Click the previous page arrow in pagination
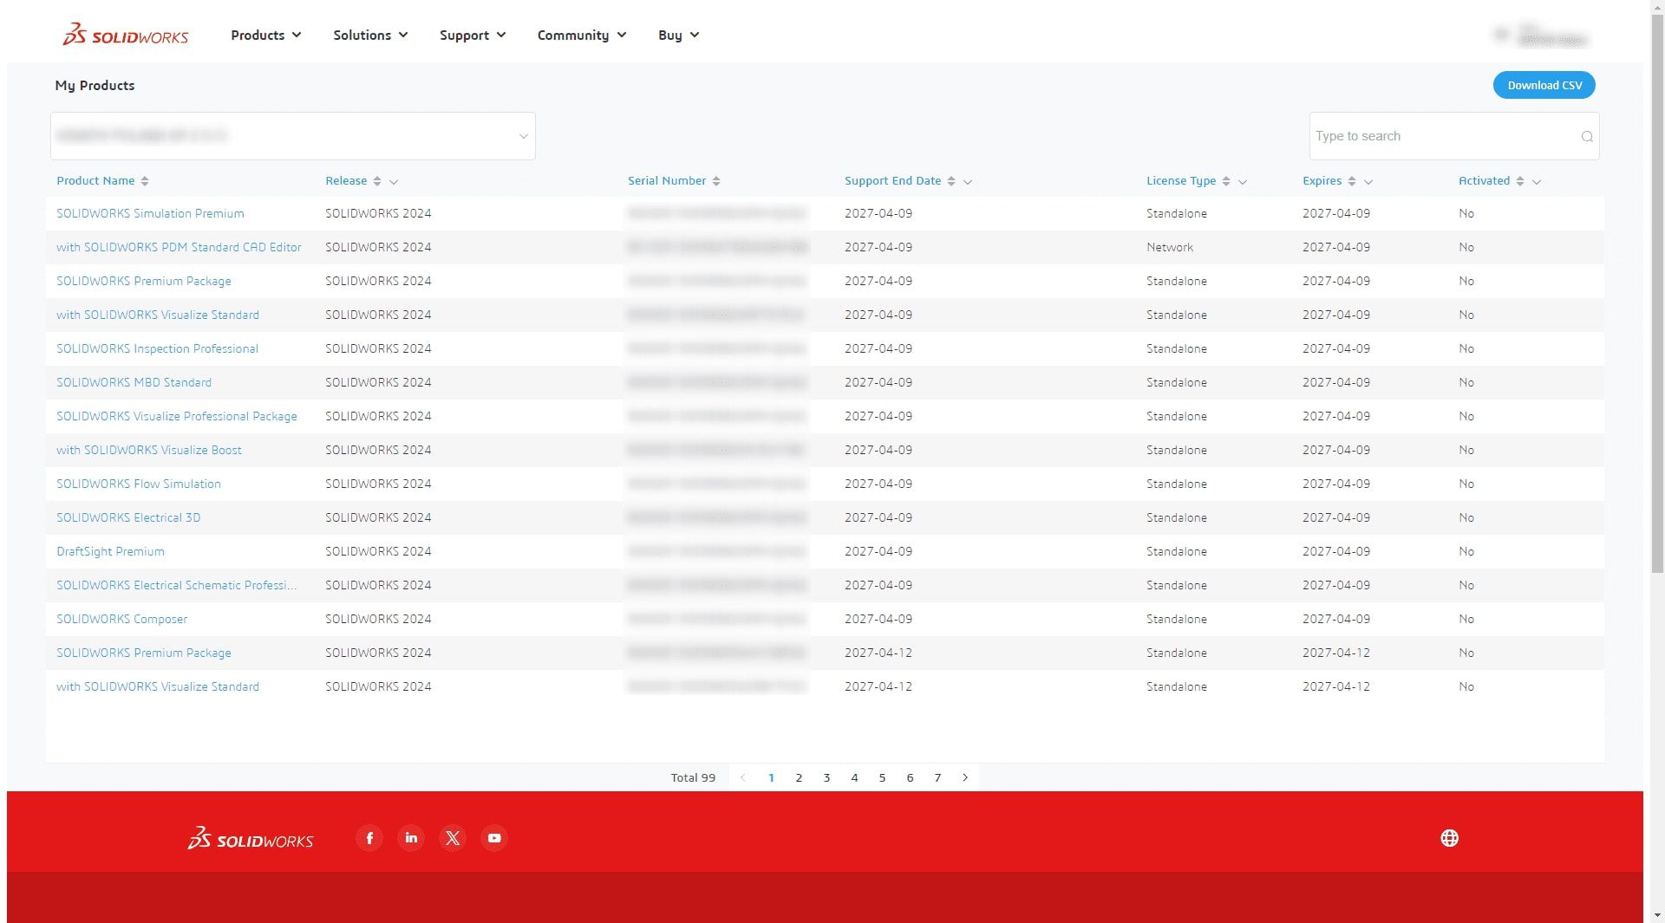Image resolution: width=1665 pixels, height=923 pixels. pyautogui.click(x=743, y=777)
